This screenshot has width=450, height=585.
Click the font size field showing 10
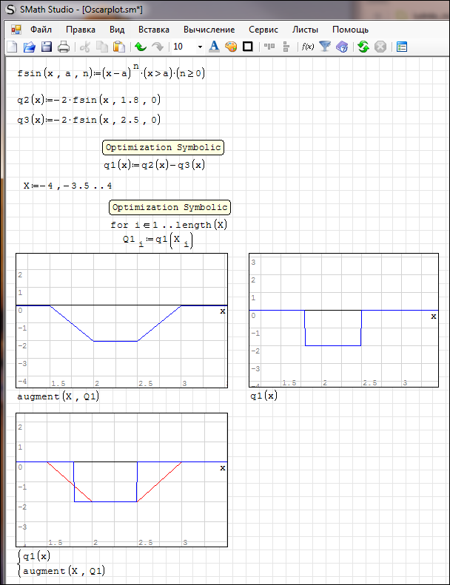[181, 47]
